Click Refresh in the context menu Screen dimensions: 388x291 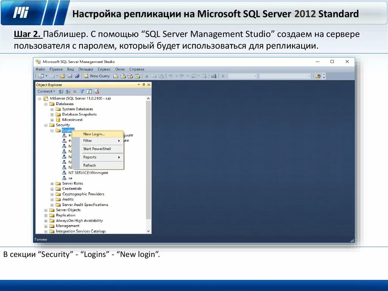click(98, 165)
